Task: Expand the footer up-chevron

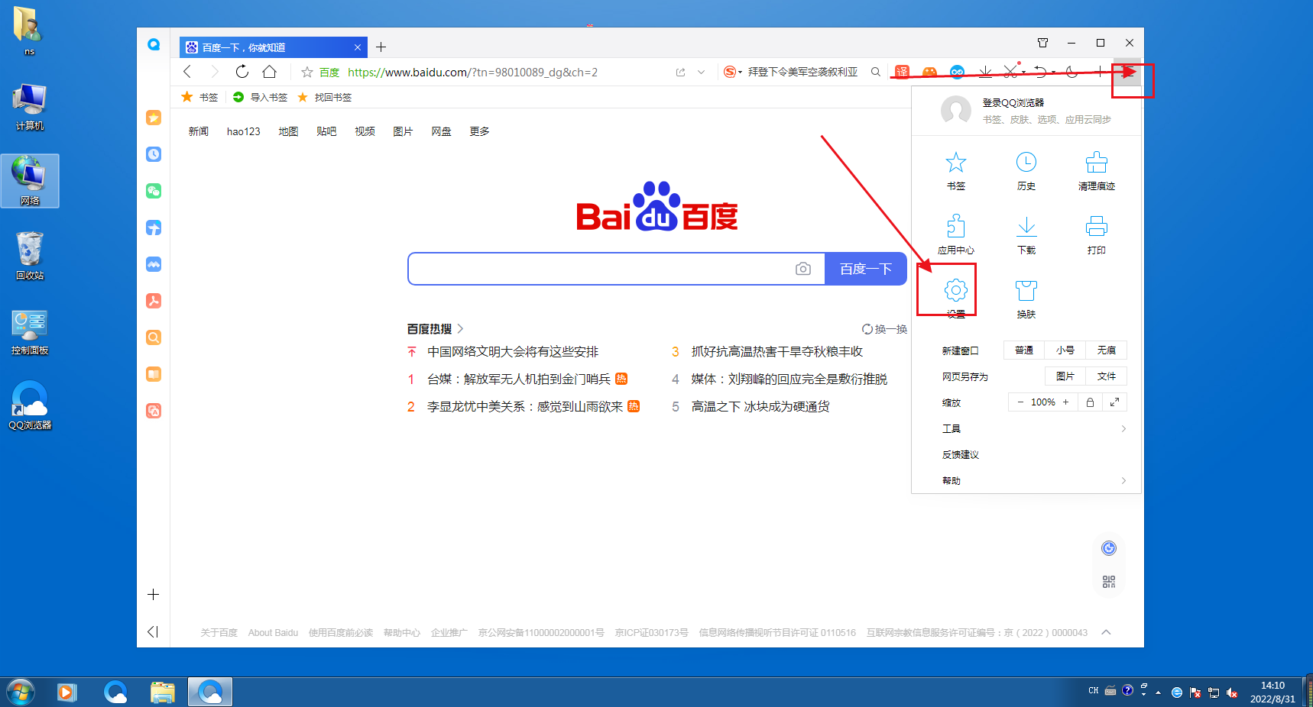Action: (1106, 632)
